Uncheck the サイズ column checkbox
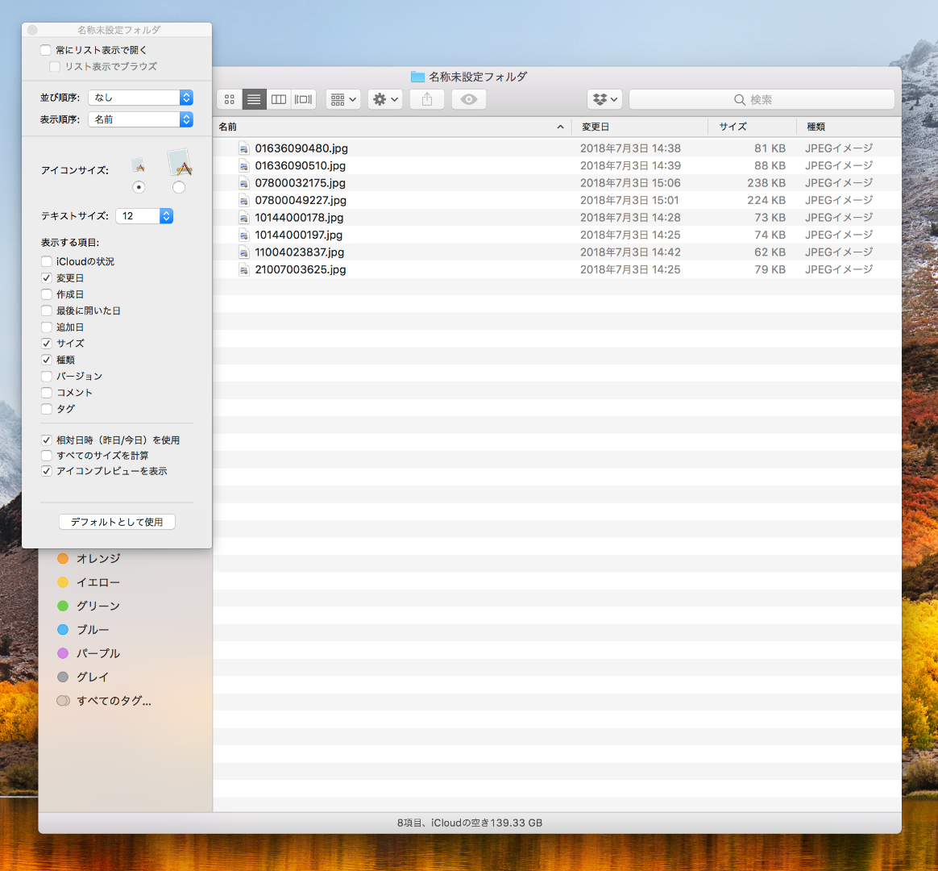This screenshot has width=938, height=871. coord(47,344)
